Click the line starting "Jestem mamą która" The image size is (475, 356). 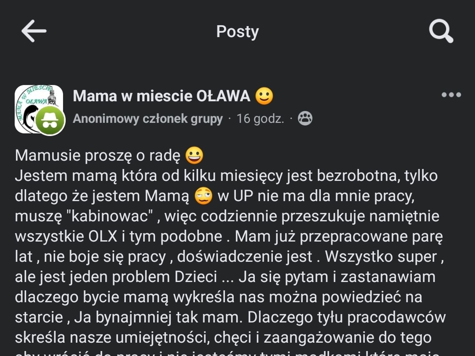[226, 176]
